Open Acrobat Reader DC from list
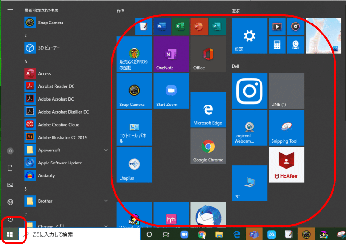The height and width of the screenshot is (244, 346). point(66,86)
